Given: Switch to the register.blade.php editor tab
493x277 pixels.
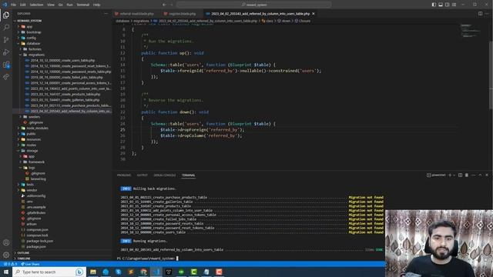Looking at the screenshot, I should click(182, 14).
